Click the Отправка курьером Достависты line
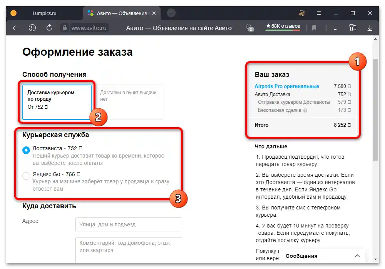 (x=304, y=102)
